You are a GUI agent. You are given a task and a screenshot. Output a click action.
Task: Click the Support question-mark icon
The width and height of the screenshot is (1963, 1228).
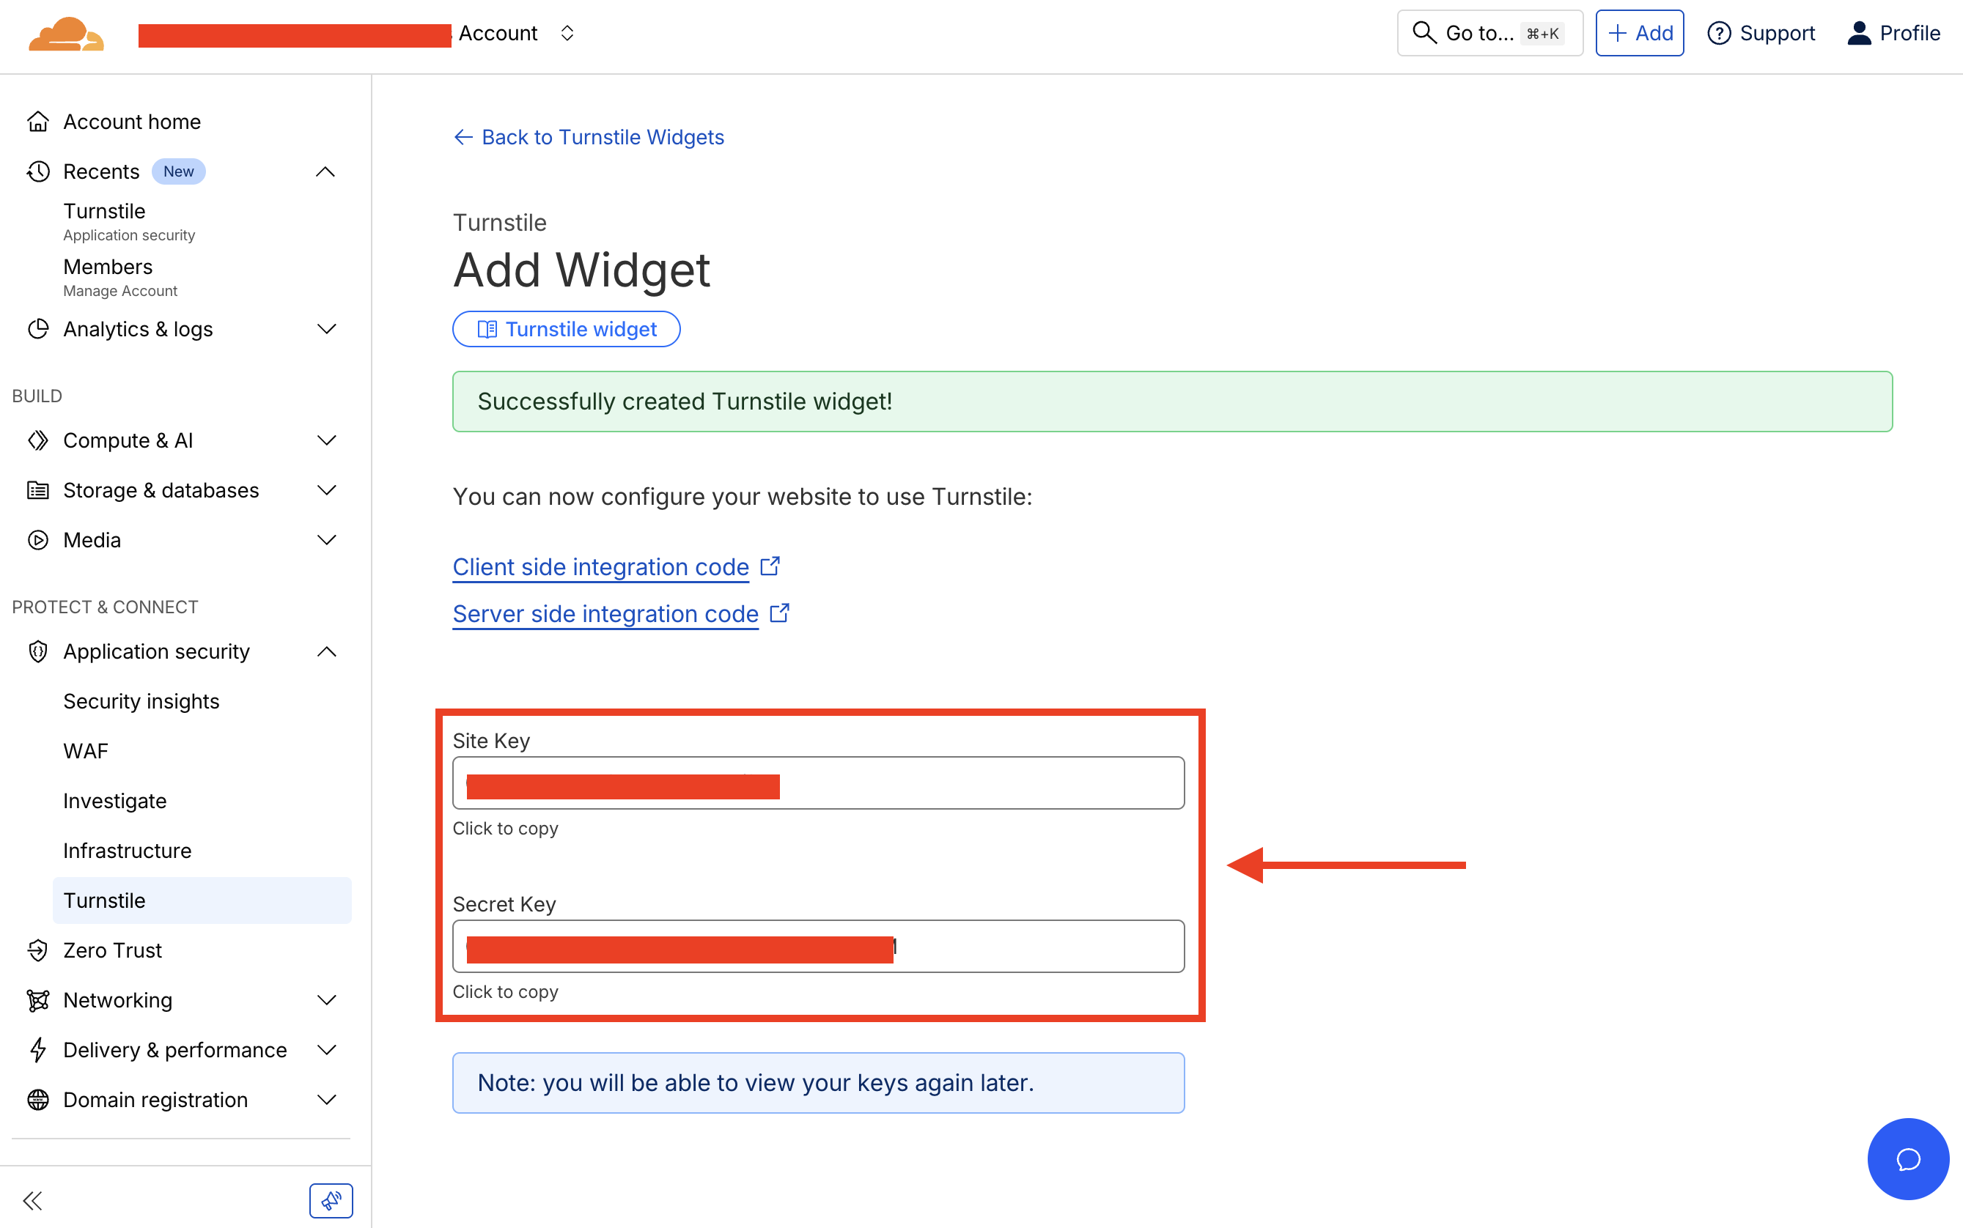(x=1718, y=33)
